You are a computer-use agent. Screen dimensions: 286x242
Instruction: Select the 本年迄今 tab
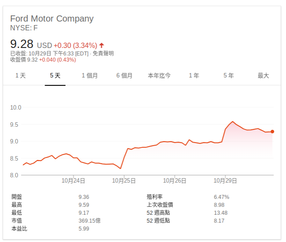pos(159,76)
